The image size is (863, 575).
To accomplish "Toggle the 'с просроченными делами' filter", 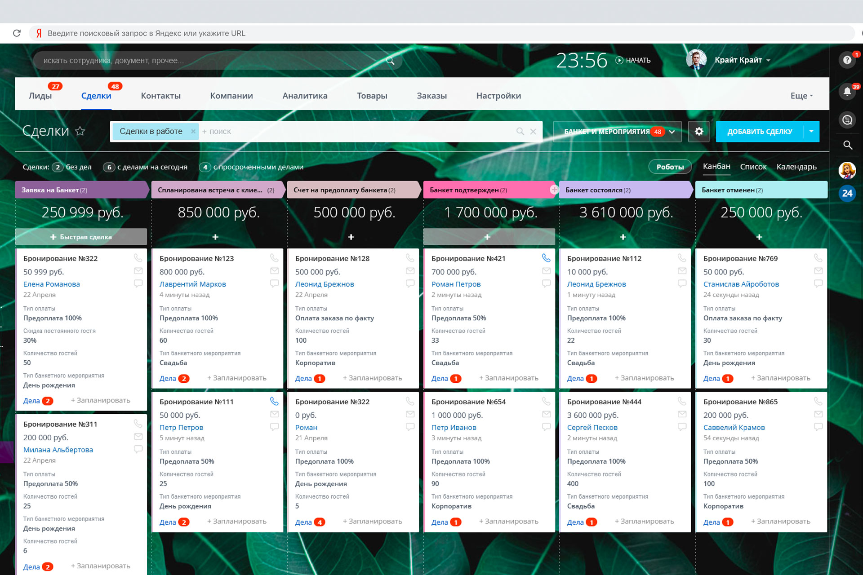I will tap(252, 167).
